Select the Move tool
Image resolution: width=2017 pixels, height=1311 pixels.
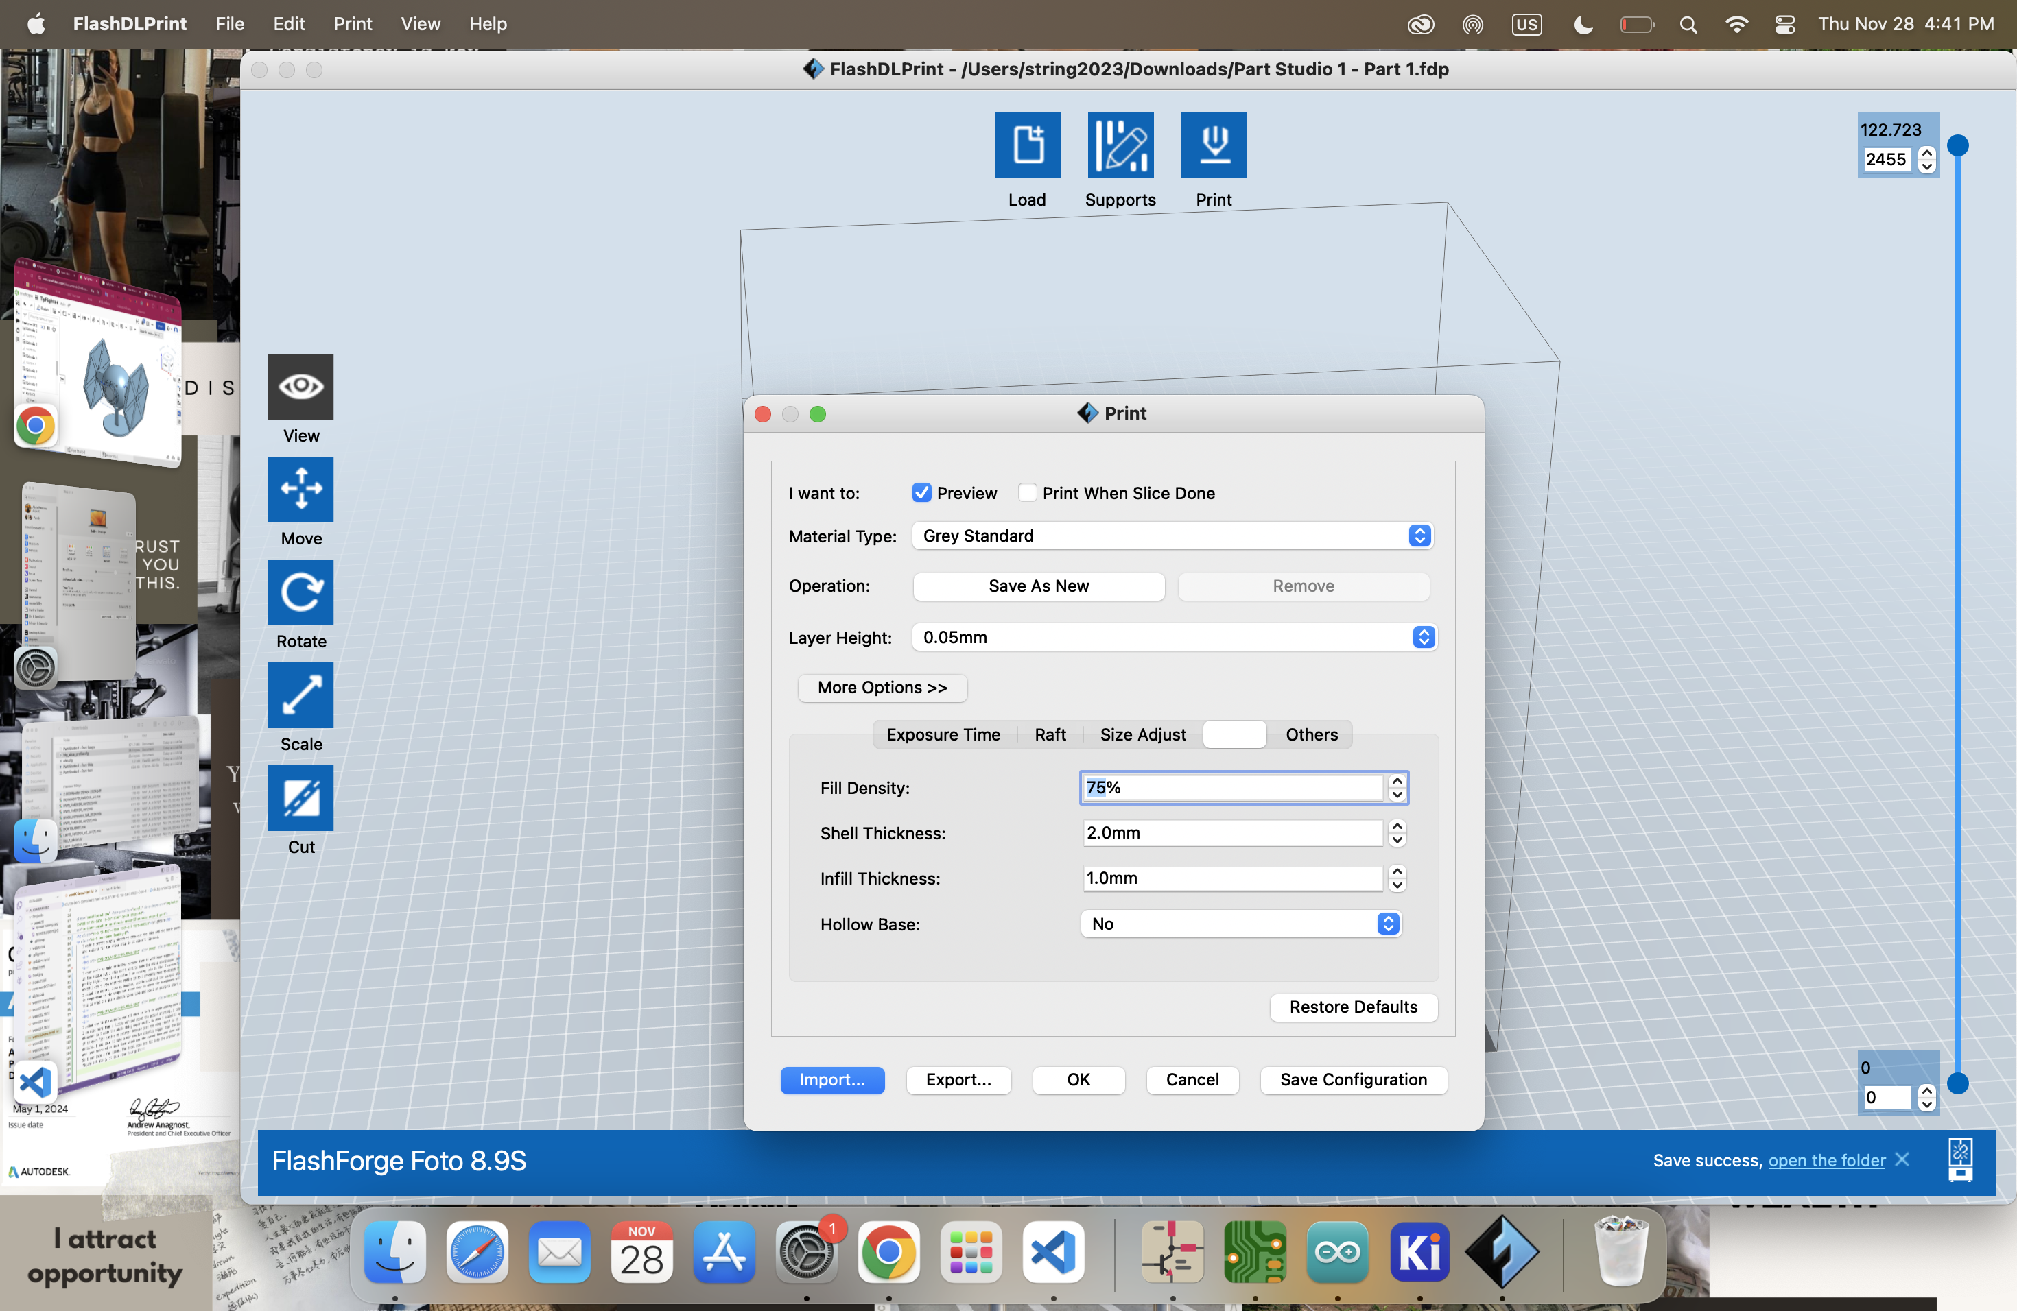(300, 490)
